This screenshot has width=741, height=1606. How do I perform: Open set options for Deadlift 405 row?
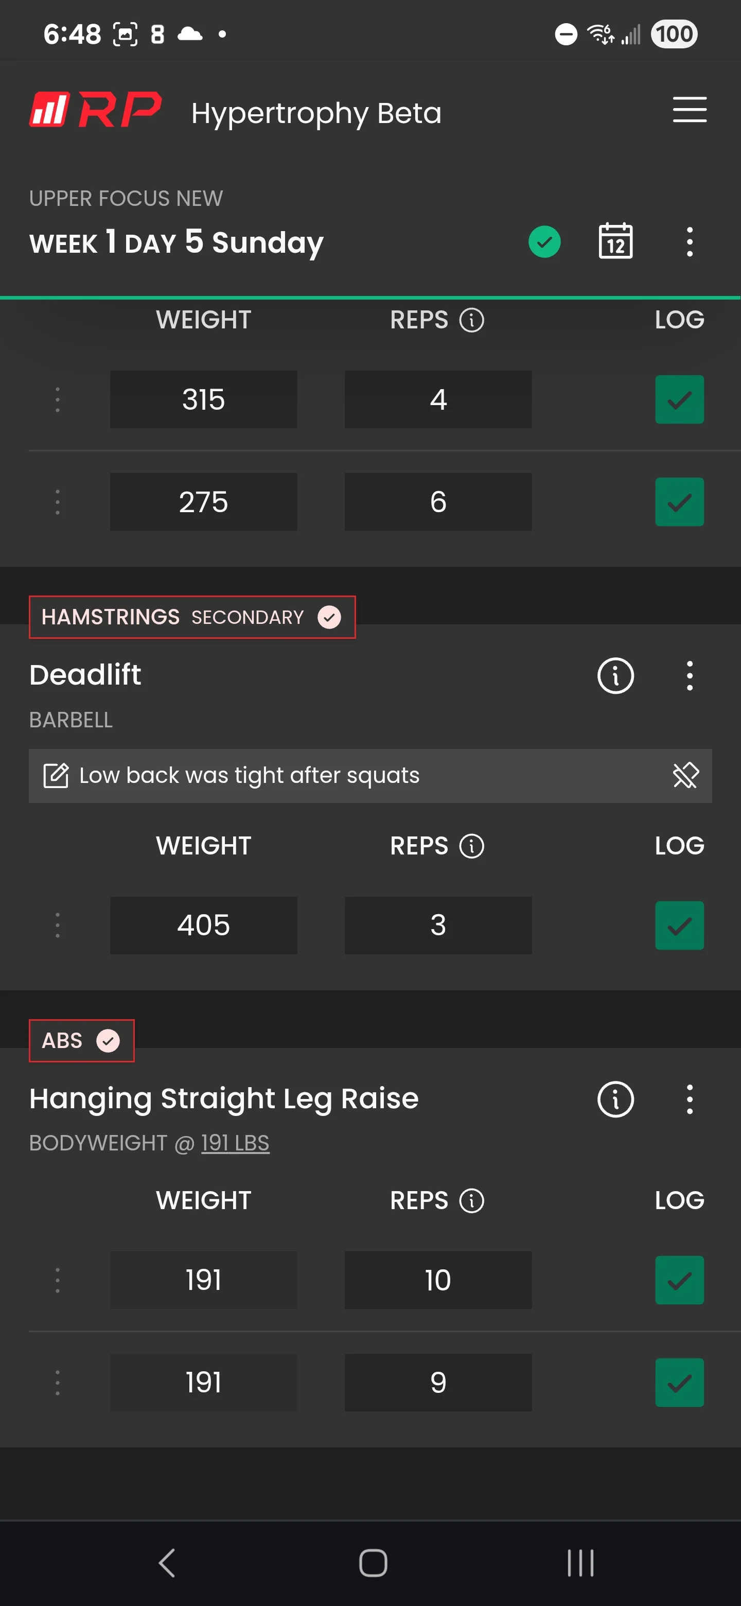[x=57, y=925]
